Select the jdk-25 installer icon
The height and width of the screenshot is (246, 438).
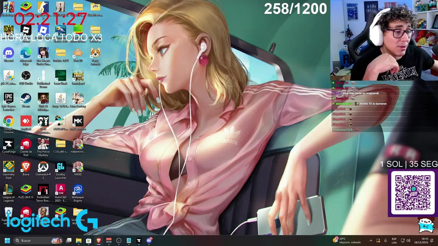coord(9,78)
